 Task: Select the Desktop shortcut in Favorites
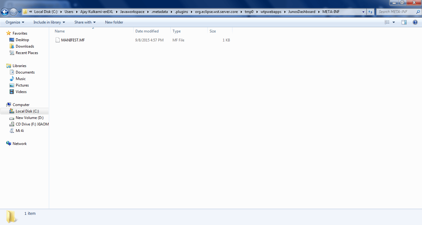pyautogui.click(x=21, y=40)
